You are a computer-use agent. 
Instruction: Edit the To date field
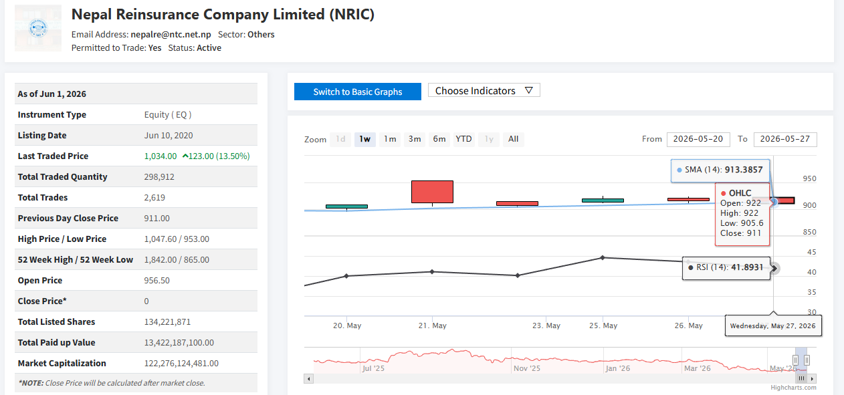[785, 139]
